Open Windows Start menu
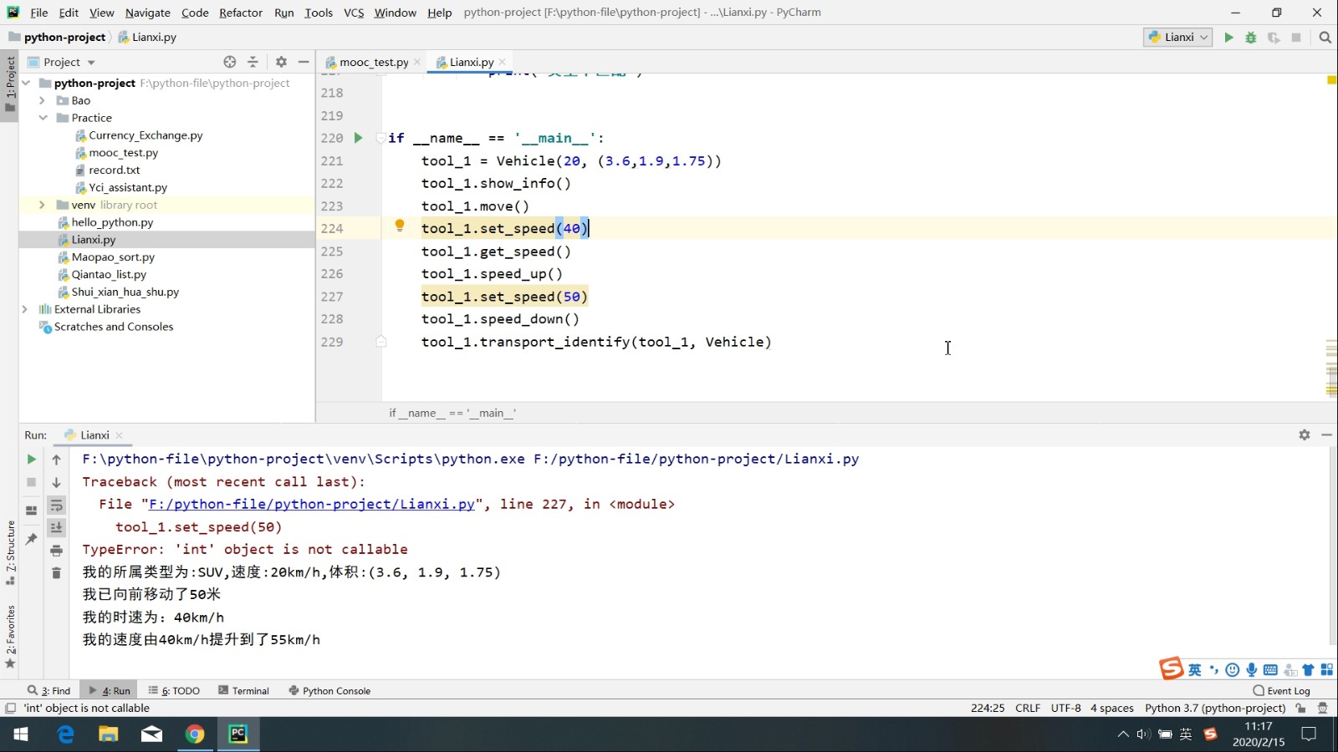The height and width of the screenshot is (752, 1338). tap(21, 734)
